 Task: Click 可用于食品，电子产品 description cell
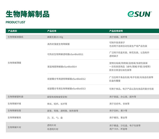tap(131, 89)
